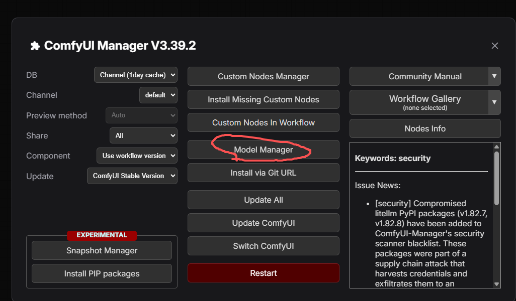Click the 'Component' label

(48, 156)
